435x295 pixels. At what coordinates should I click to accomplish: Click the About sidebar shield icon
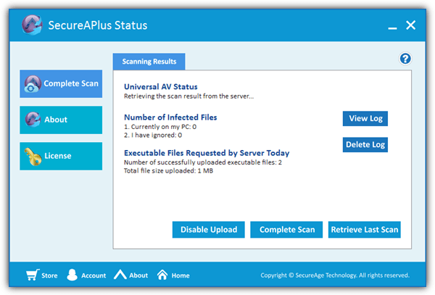tap(33, 120)
